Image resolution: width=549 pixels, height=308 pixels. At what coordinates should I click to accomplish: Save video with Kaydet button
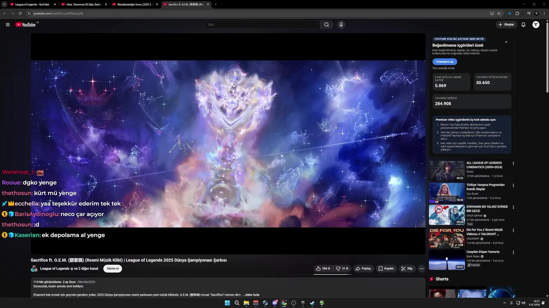click(x=386, y=269)
